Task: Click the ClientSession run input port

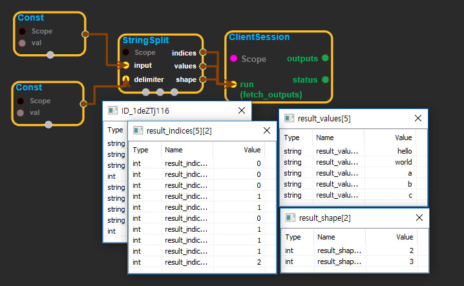Action: pos(234,84)
